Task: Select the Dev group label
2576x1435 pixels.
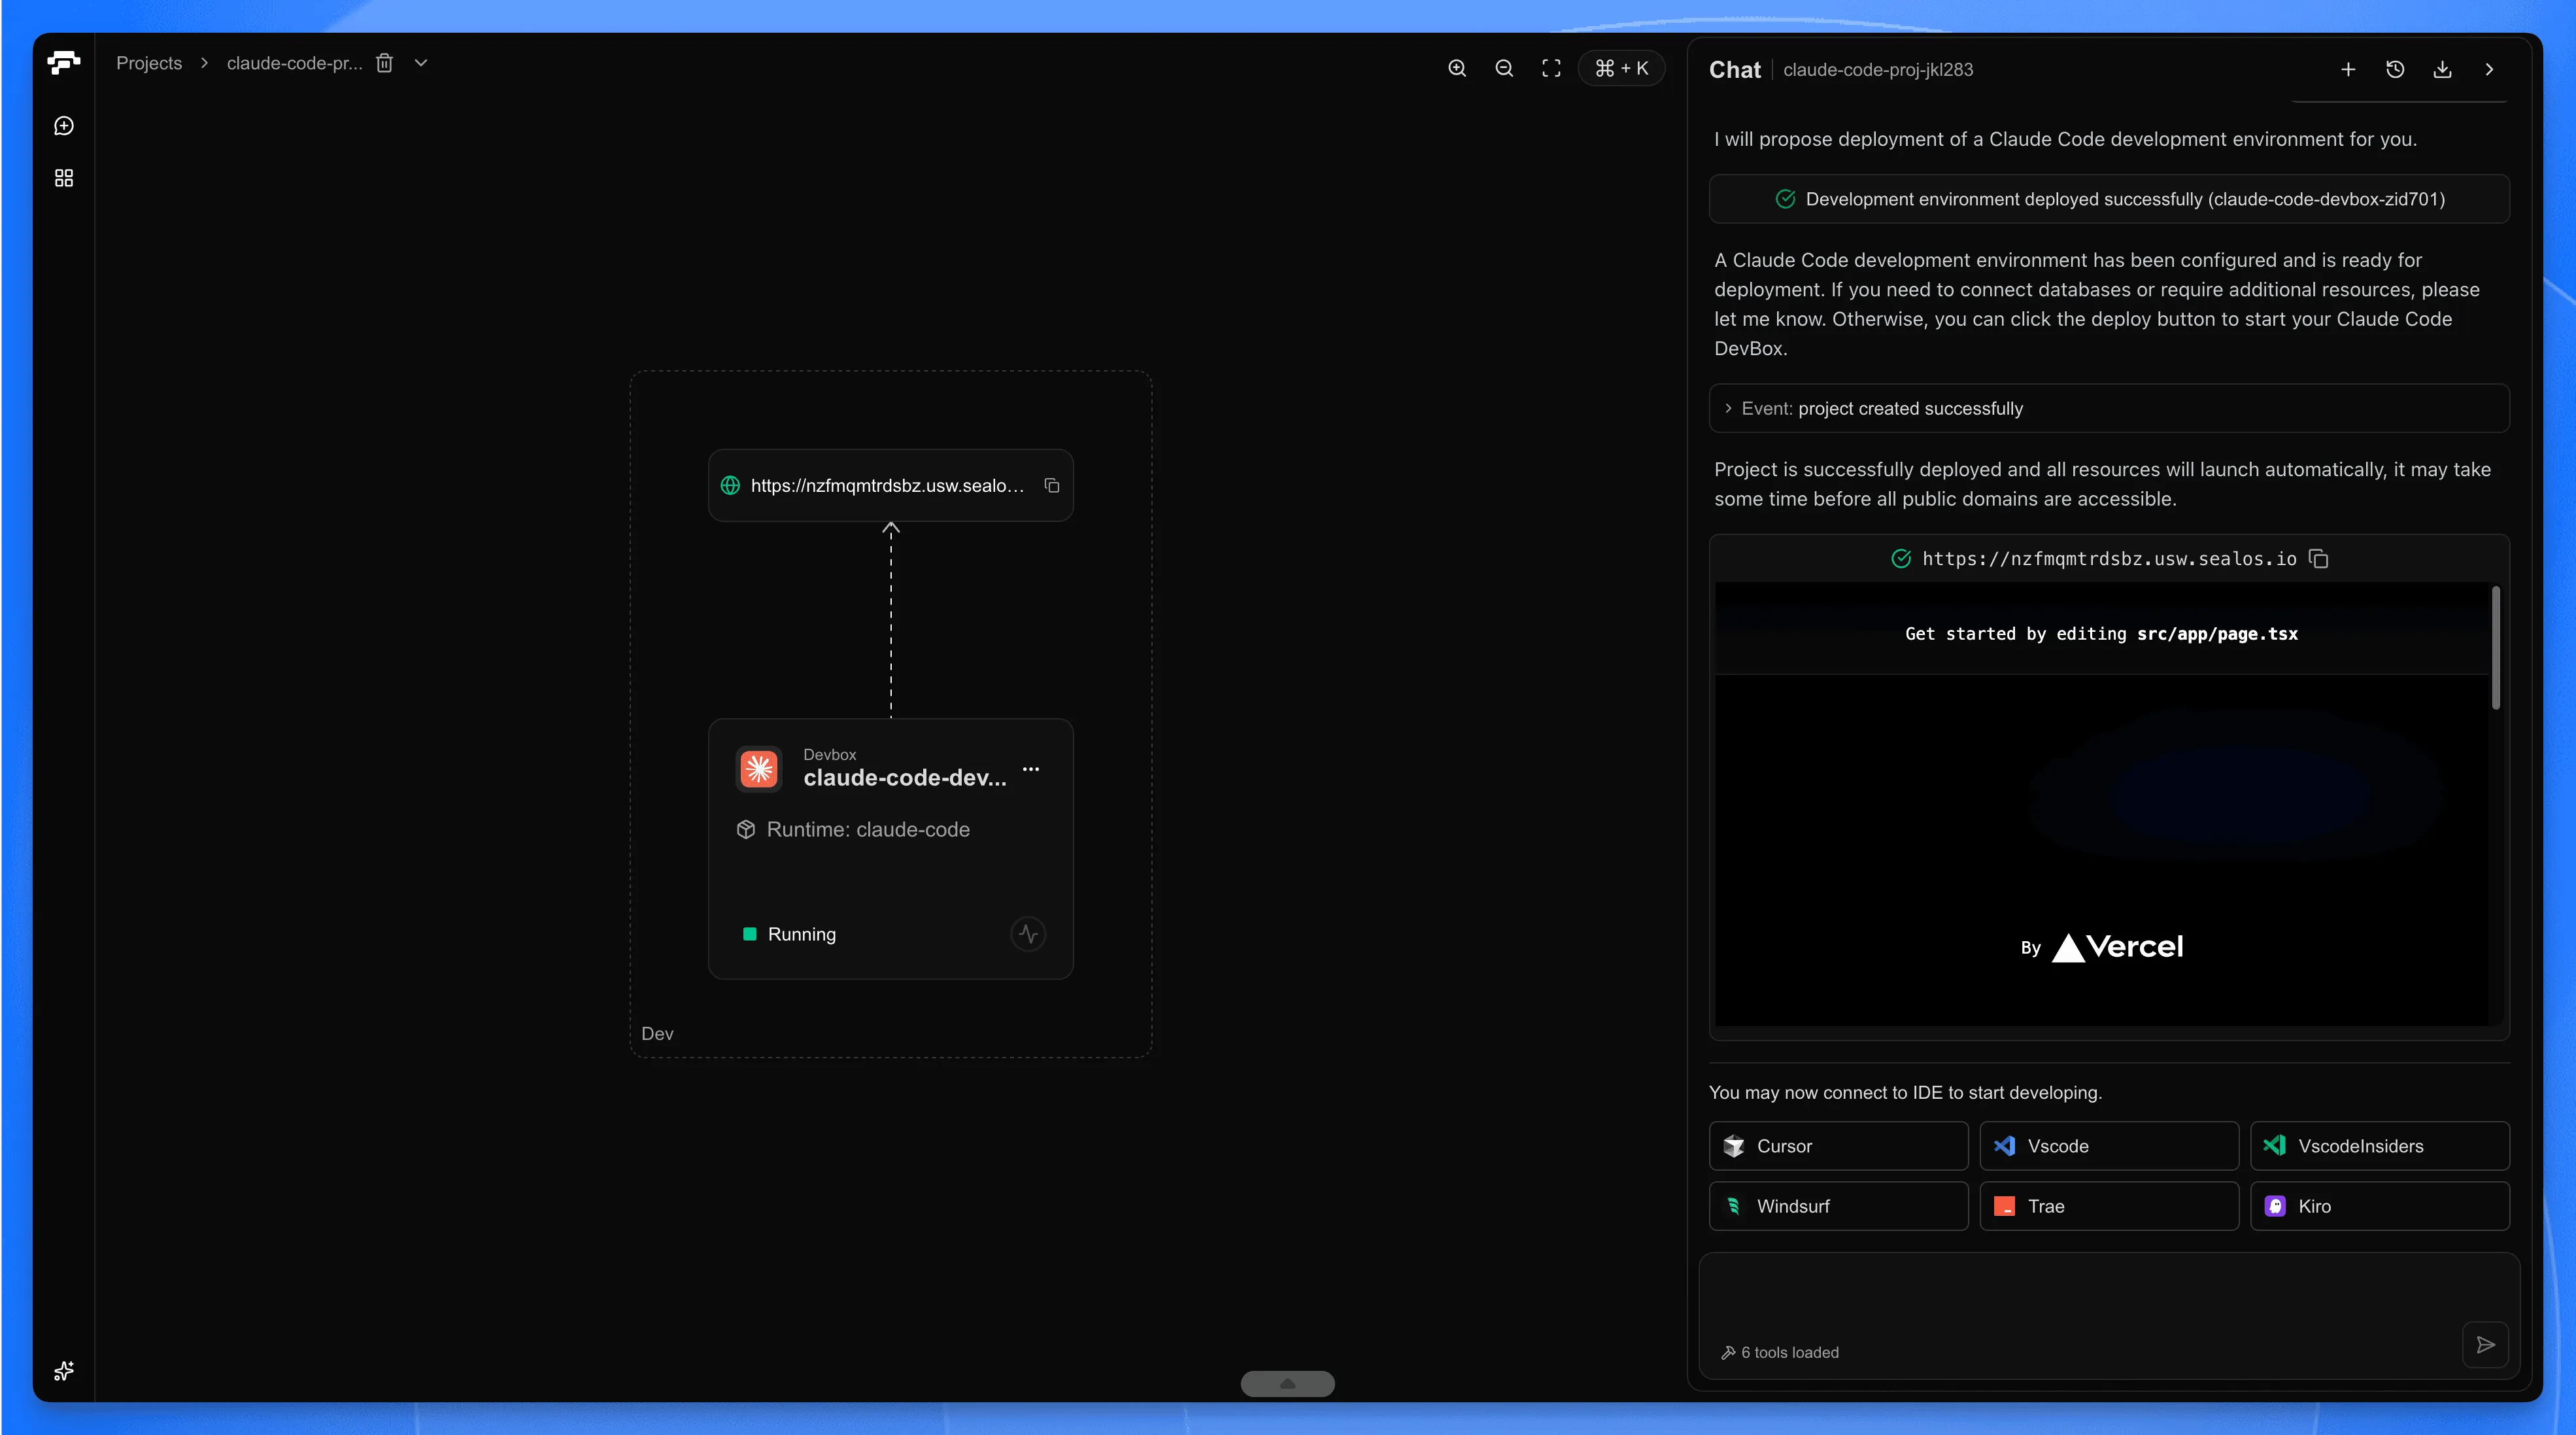Action: pos(657,1033)
